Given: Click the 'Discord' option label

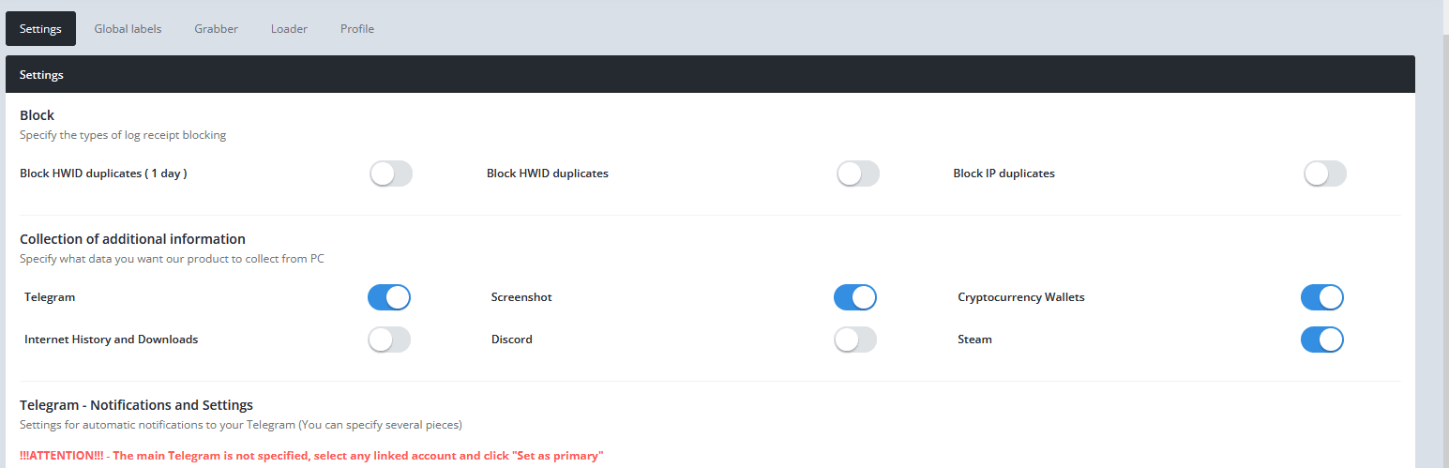Looking at the screenshot, I should 512,340.
